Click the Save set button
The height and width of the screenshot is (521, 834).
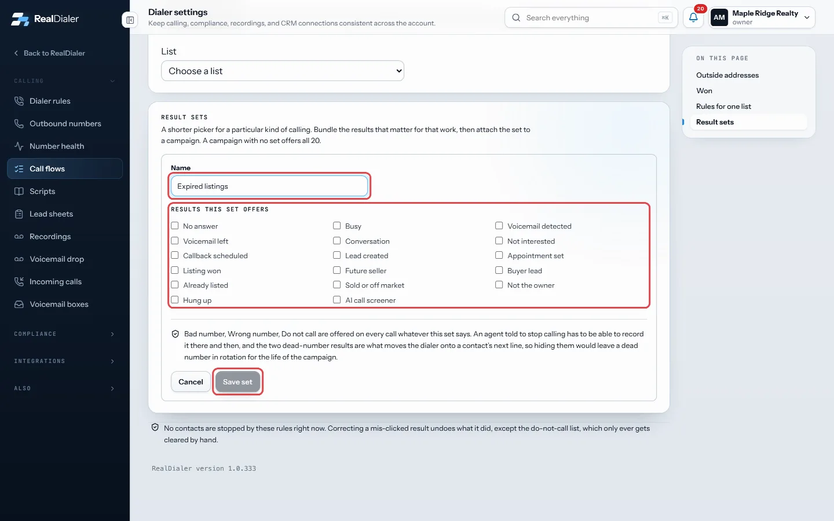point(237,381)
